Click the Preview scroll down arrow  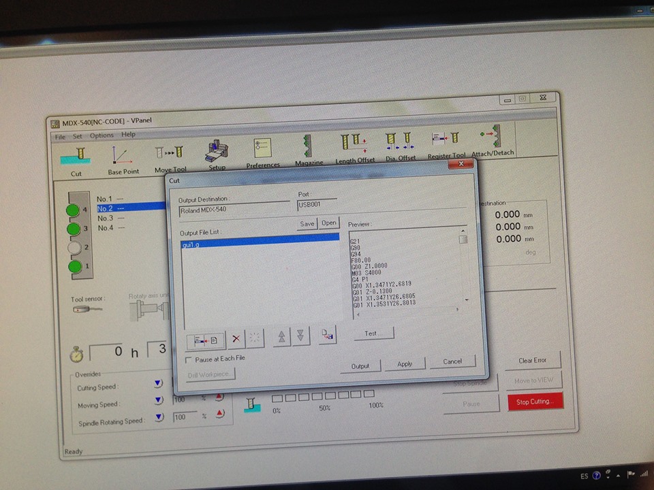point(466,299)
